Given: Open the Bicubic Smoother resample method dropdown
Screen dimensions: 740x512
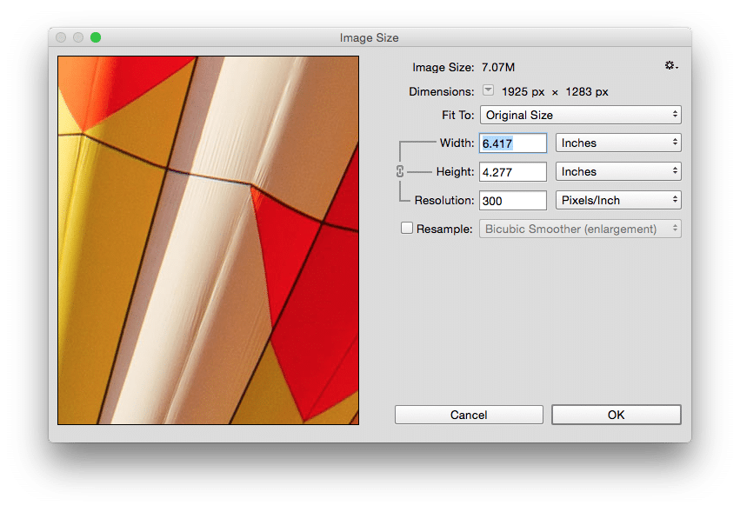Looking at the screenshot, I should click(581, 229).
